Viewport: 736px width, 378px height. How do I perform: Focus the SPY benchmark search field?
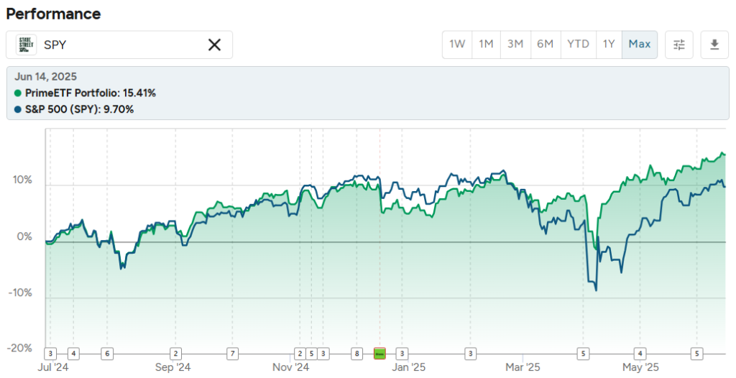119,45
